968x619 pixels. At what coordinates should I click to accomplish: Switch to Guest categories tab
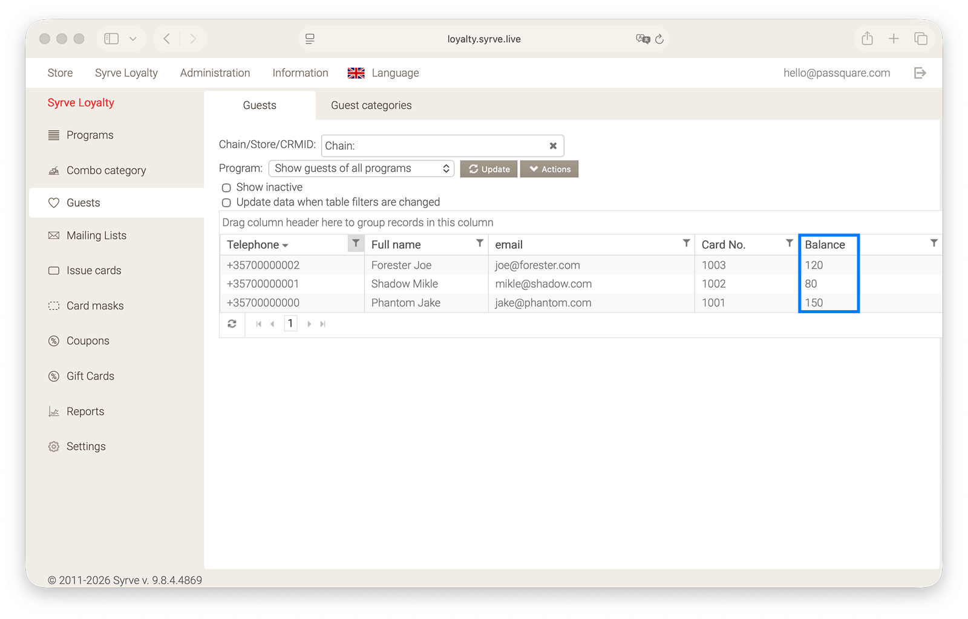pyautogui.click(x=371, y=105)
